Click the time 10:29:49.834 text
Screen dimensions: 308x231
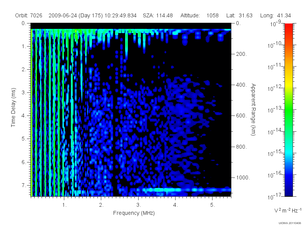pyautogui.click(x=121, y=15)
